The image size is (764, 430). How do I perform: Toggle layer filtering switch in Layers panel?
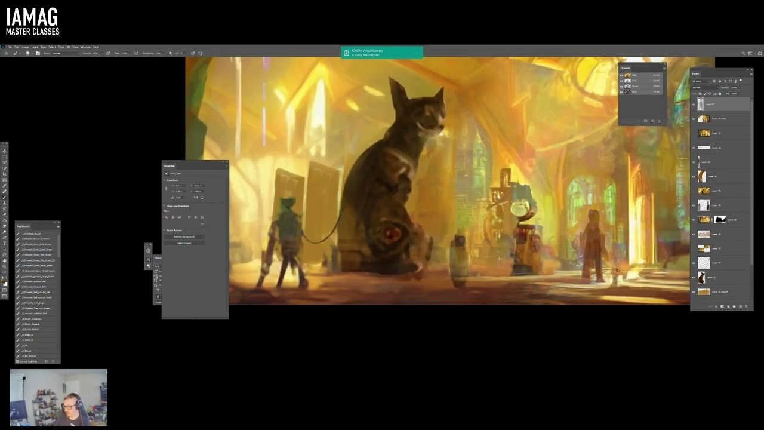click(741, 81)
